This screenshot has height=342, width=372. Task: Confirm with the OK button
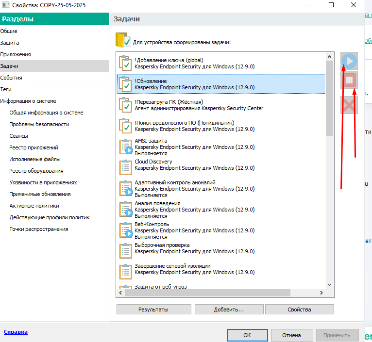coord(247,335)
